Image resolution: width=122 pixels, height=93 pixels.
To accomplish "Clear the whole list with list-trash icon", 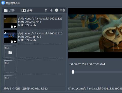I will point(63,10).
